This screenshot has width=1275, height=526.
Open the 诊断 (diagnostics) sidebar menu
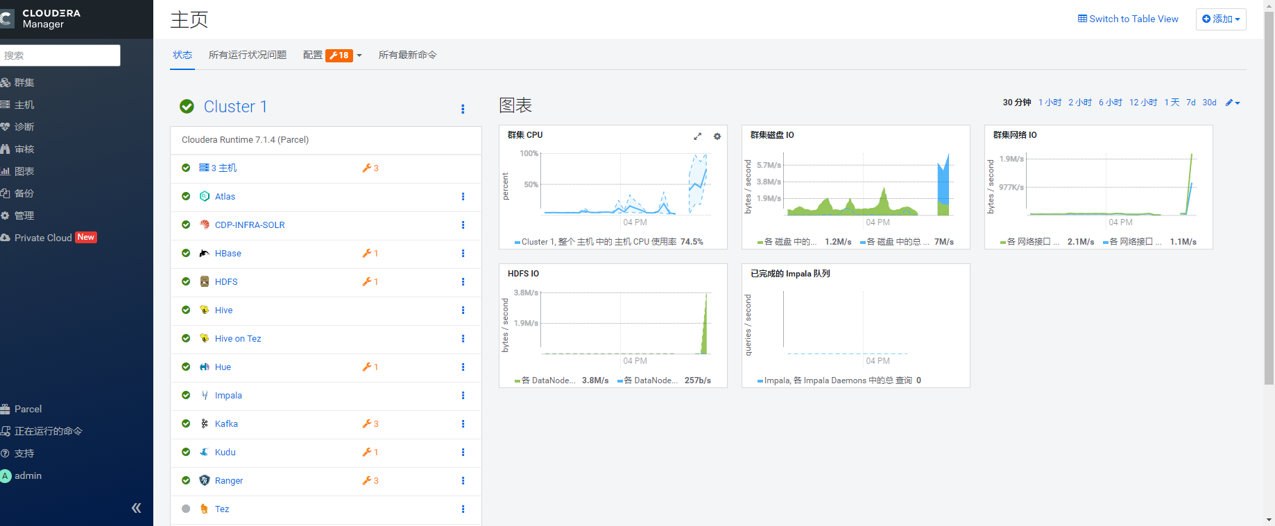(18, 127)
